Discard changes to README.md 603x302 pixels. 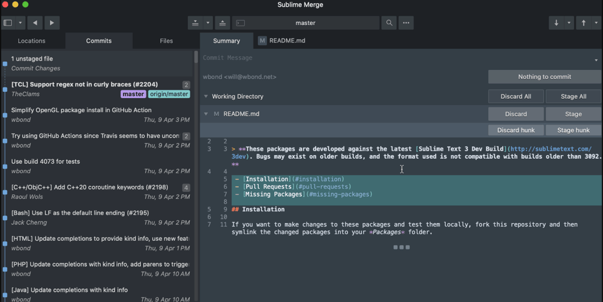coord(516,114)
